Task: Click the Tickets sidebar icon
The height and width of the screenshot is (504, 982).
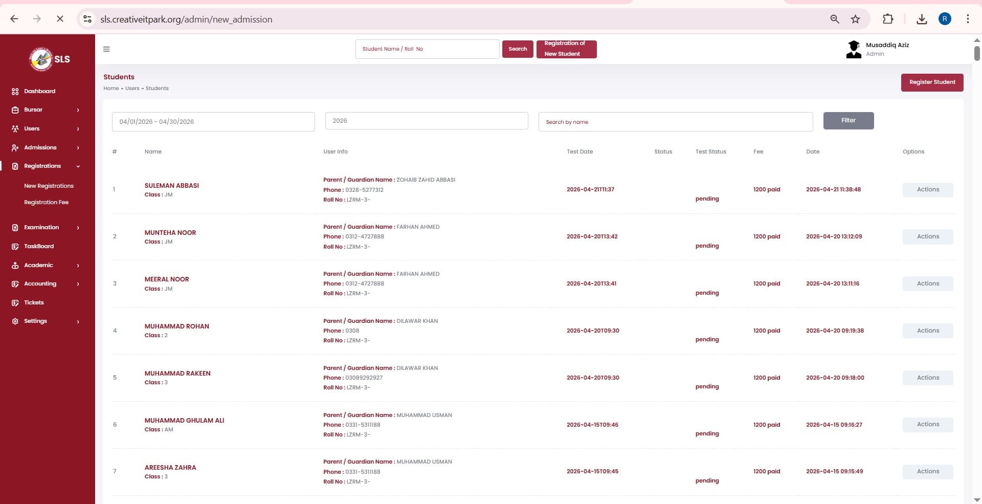Action: [x=15, y=303]
